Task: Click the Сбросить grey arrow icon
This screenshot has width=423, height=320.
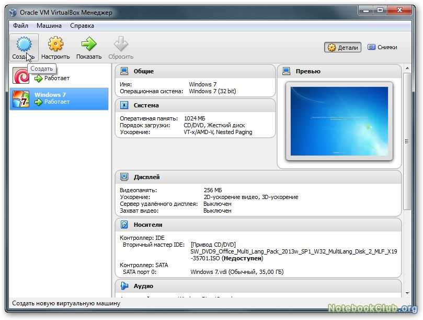Action: pyautogui.click(x=121, y=44)
